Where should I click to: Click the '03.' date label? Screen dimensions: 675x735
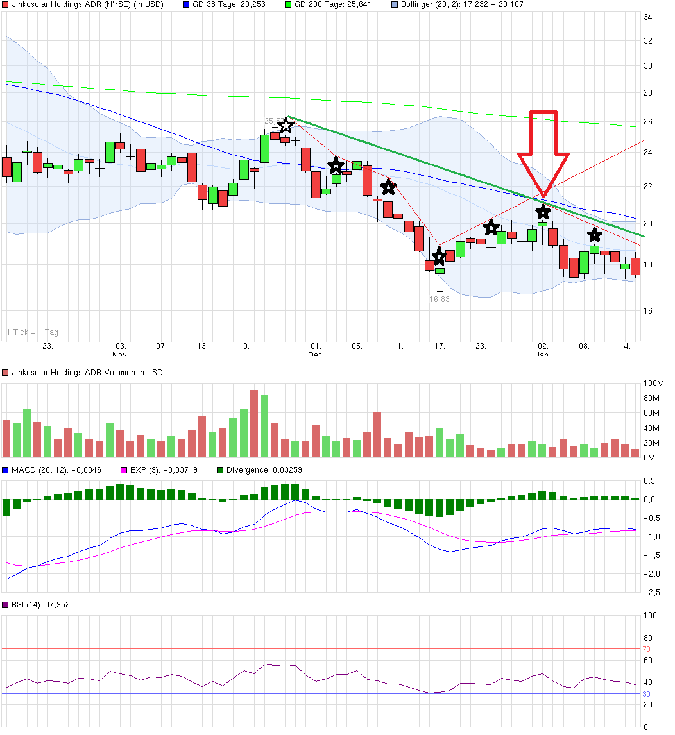coord(121,346)
